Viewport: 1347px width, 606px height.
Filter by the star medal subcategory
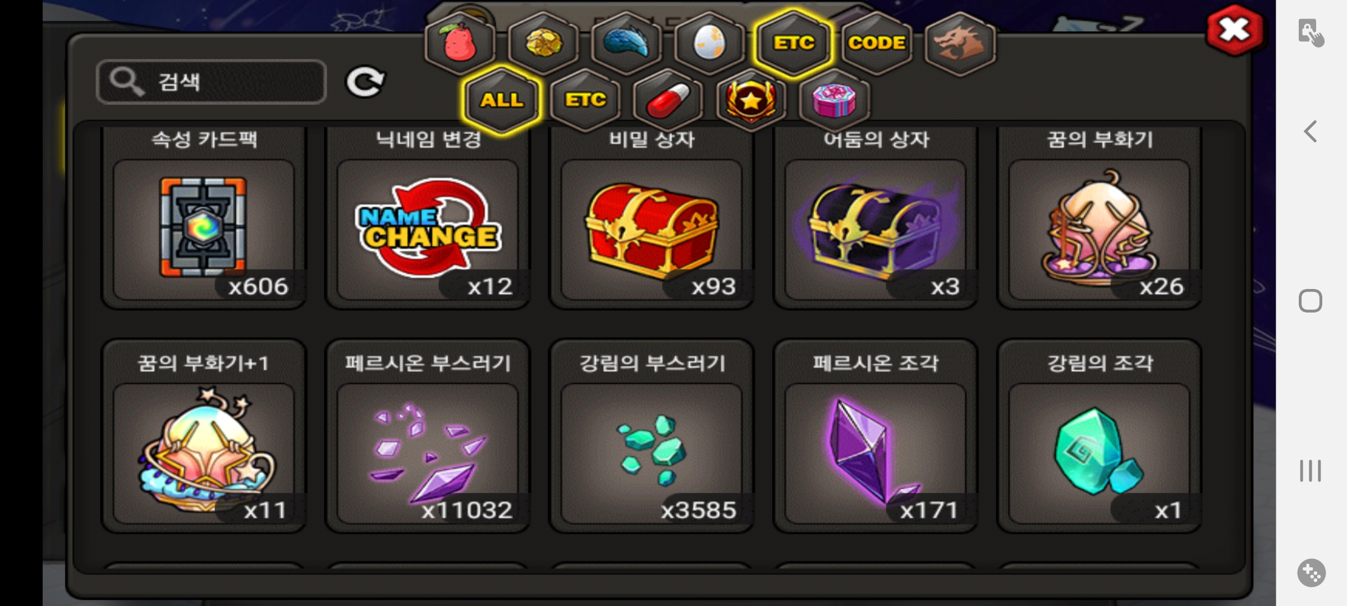pos(751,100)
